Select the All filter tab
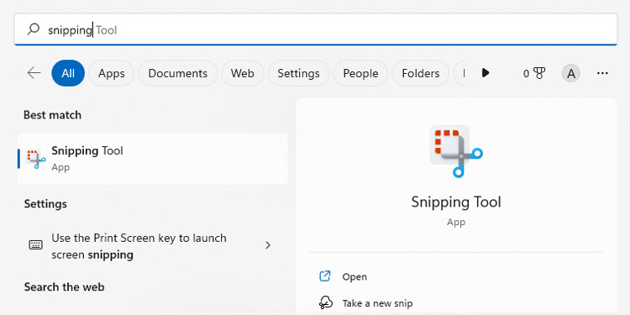Viewport: 630px width, 315px height. 68,73
